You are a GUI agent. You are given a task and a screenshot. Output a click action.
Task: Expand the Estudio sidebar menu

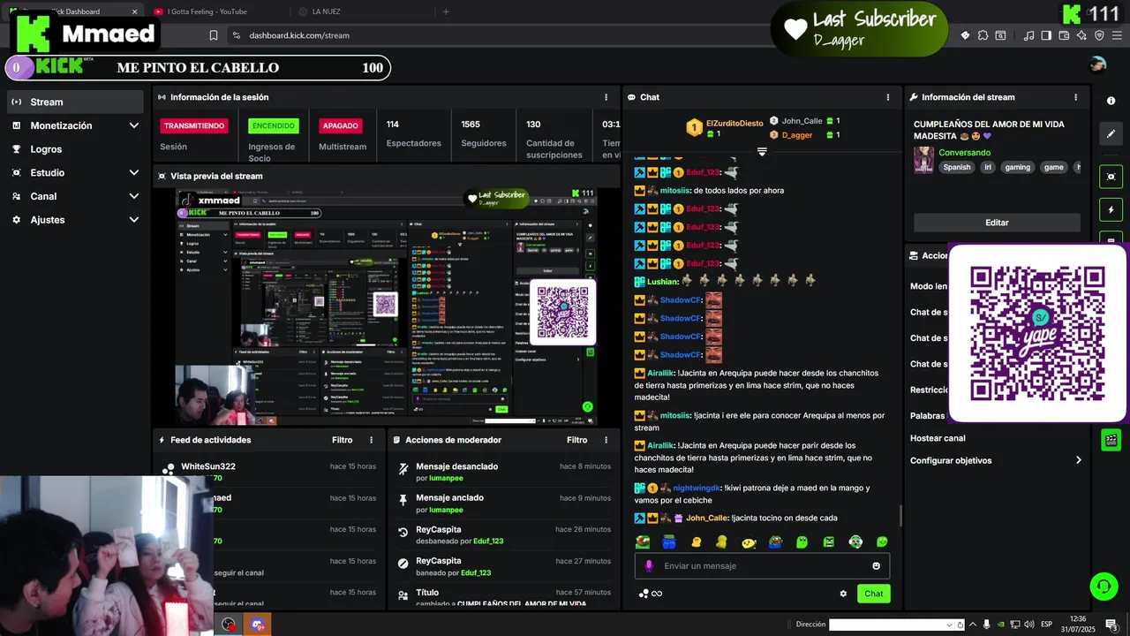point(75,173)
